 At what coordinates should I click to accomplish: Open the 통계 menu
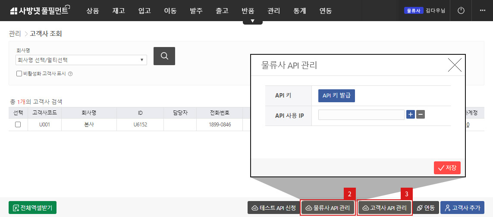(299, 11)
